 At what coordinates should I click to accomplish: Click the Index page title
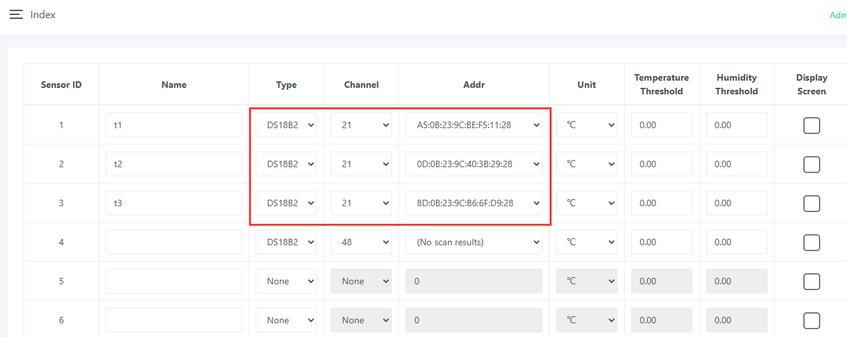(x=43, y=14)
